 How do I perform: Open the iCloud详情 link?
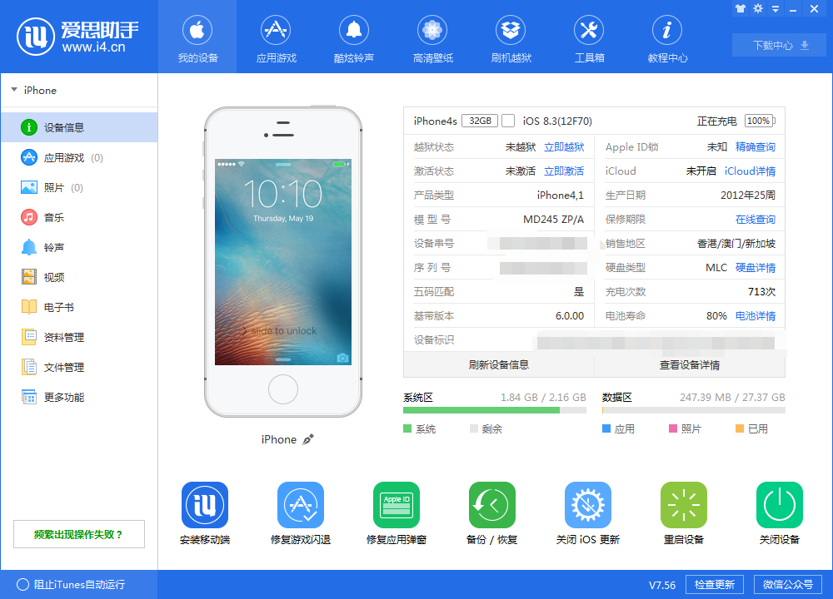click(x=750, y=171)
